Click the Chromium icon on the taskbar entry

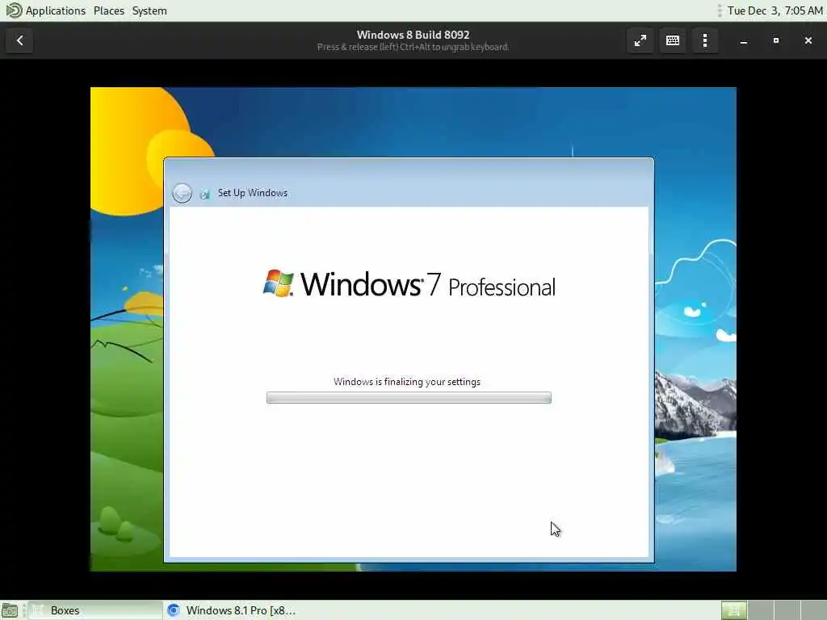pyautogui.click(x=174, y=610)
